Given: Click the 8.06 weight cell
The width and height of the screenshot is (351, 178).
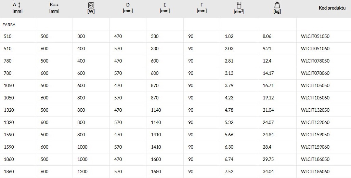Looking at the screenshot, I should click(267, 36).
